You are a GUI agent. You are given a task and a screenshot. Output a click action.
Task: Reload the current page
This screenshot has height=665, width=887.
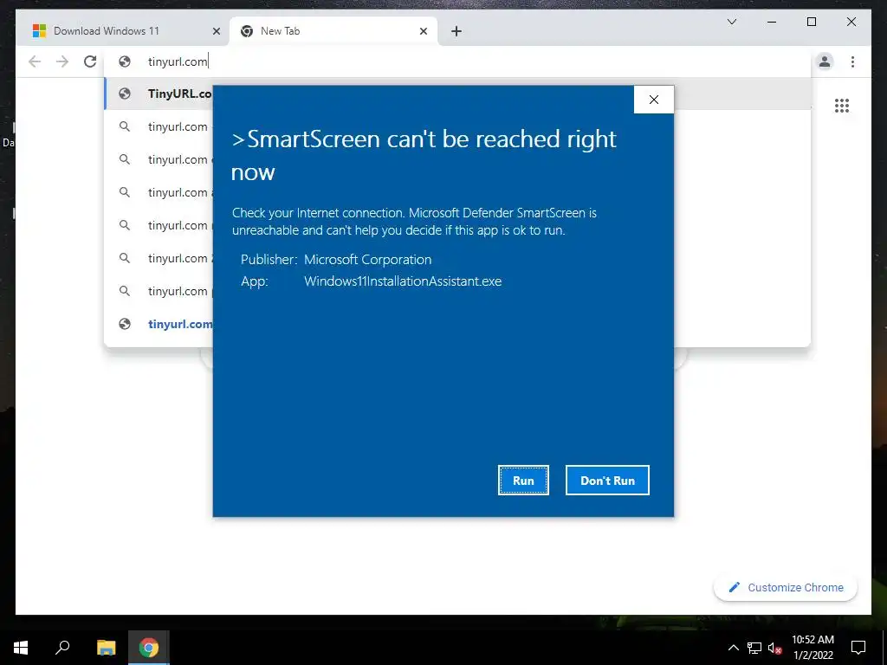(90, 61)
